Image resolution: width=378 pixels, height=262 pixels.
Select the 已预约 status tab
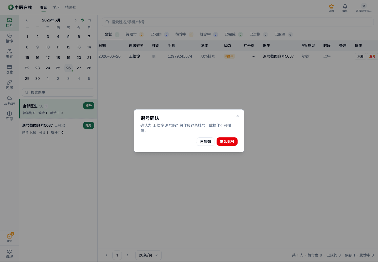(x=160, y=34)
